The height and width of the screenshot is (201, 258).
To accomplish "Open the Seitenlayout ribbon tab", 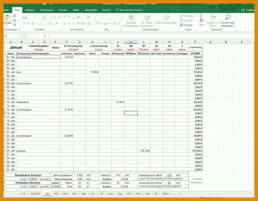I will click(47, 10).
